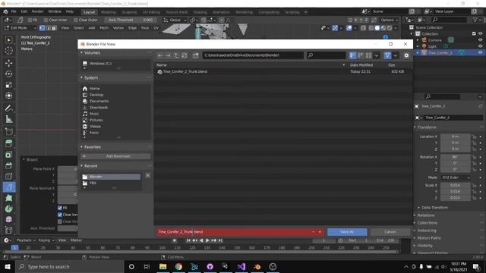Cancel the file save dialog
Image resolution: width=486 pixels, height=273 pixels.
[390, 232]
